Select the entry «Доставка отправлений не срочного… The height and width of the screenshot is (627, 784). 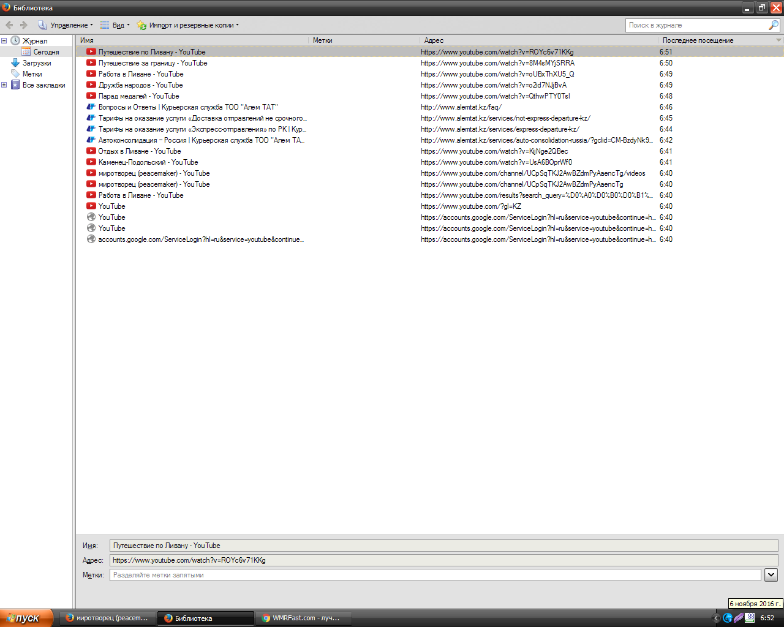click(x=202, y=118)
